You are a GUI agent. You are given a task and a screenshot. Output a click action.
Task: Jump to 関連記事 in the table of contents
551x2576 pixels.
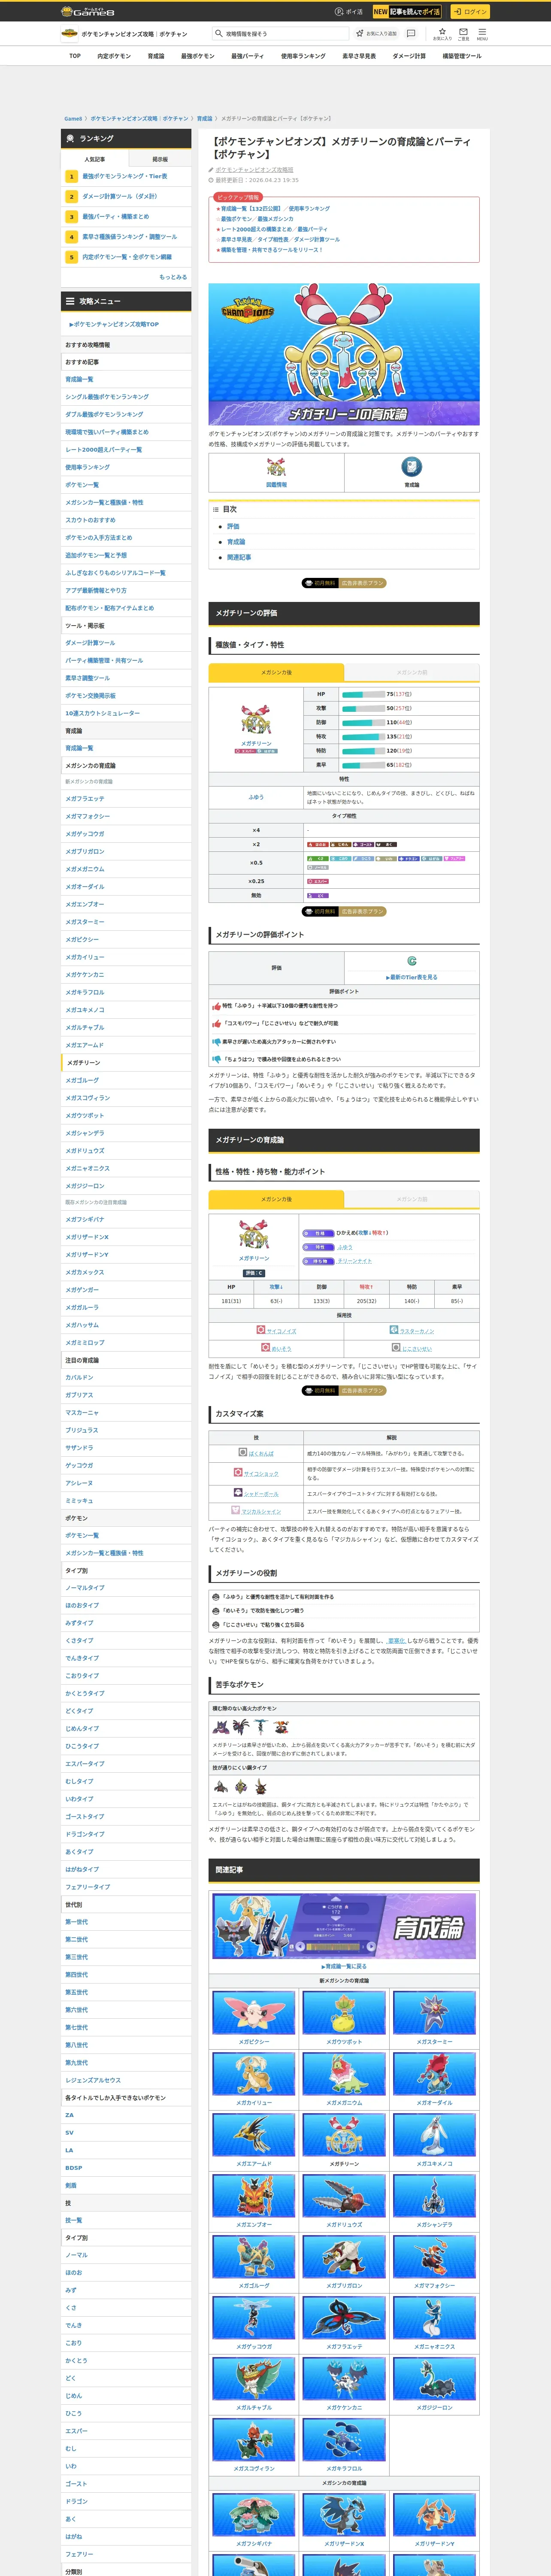pos(239,557)
